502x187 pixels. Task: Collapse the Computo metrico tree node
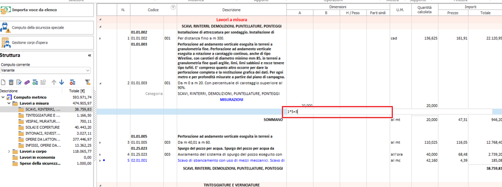click(3, 97)
